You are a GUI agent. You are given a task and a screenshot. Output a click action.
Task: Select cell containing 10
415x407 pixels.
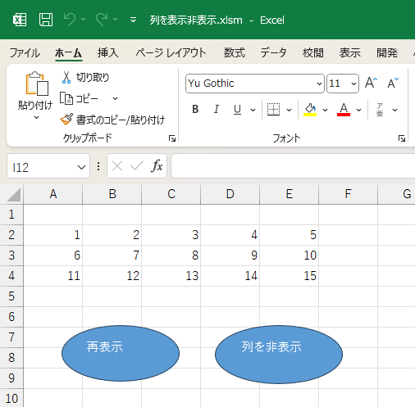[290, 256]
